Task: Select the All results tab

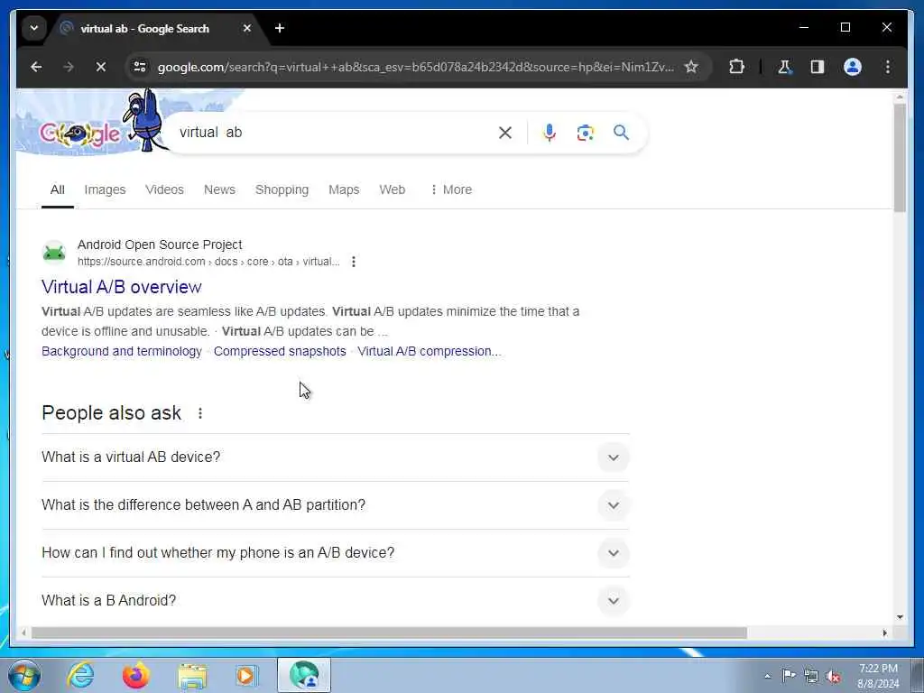Action: coord(57,189)
